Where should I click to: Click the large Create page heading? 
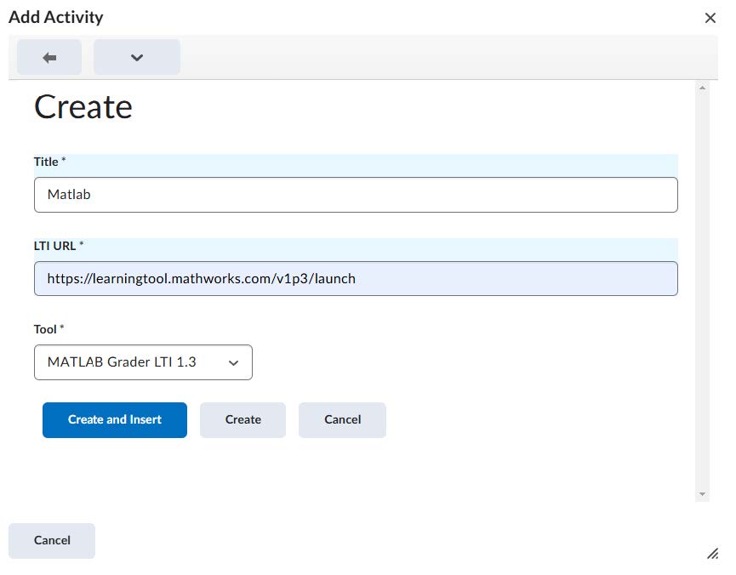(x=83, y=107)
